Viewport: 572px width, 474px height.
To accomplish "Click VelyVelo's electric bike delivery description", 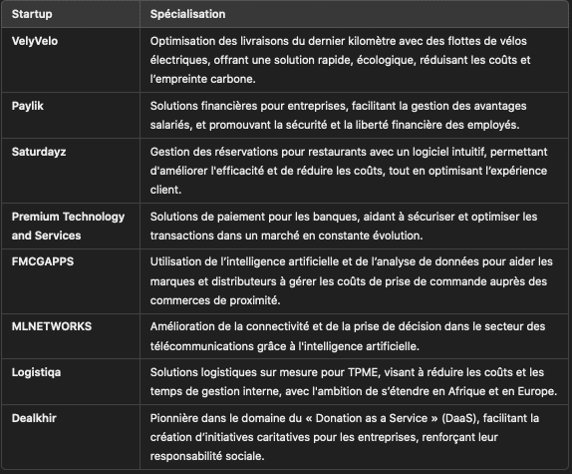I will pos(340,60).
